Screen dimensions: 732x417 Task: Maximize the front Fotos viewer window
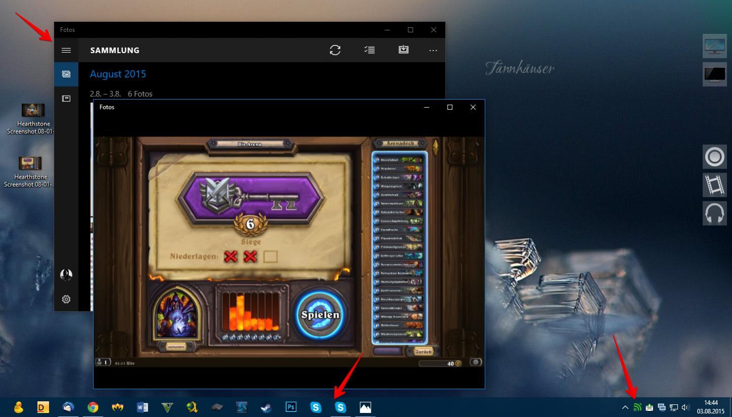click(x=450, y=107)
